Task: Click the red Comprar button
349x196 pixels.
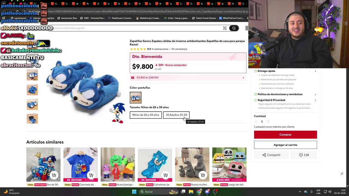Action: [285, 134]
